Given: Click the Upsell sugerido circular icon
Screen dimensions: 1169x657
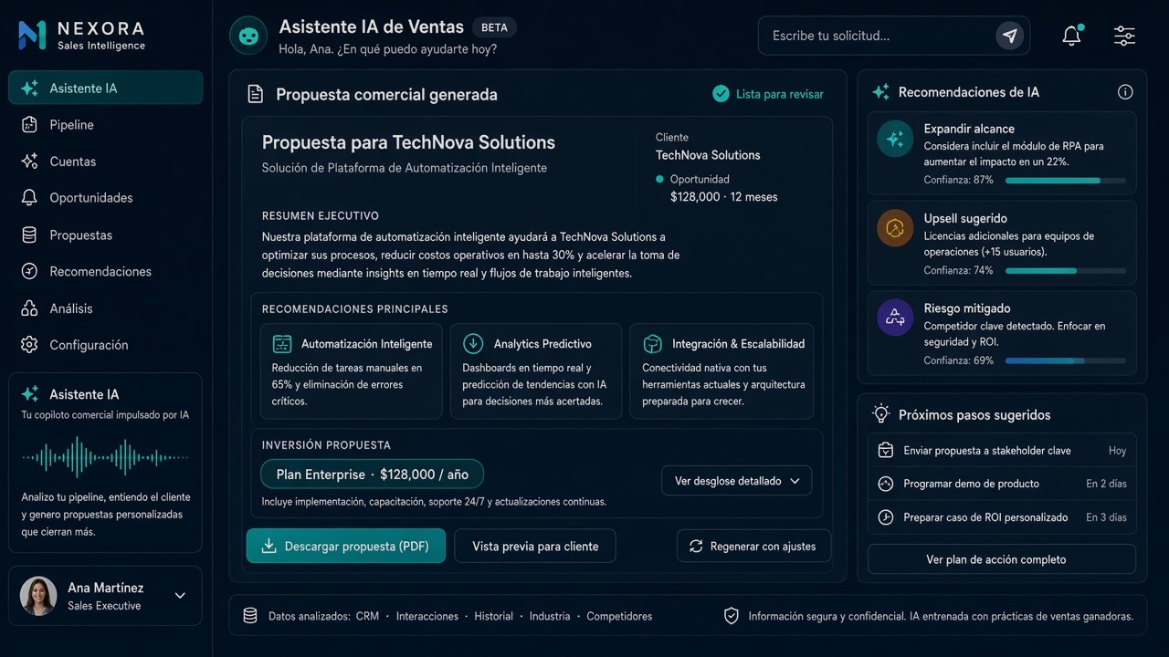Looking at the screenshot, I should (x=895, y=228).
